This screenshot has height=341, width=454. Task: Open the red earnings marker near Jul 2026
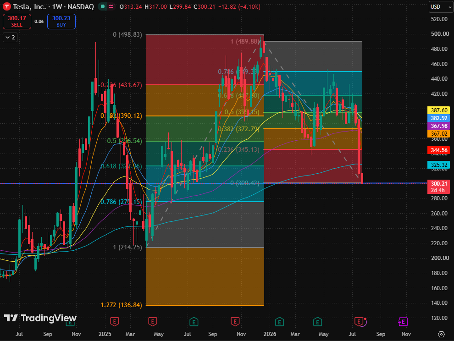[x=359, y=322]
